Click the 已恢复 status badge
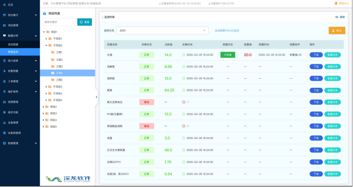The width and height of the screenshot is (353, 187). click(x=228, y=55)
